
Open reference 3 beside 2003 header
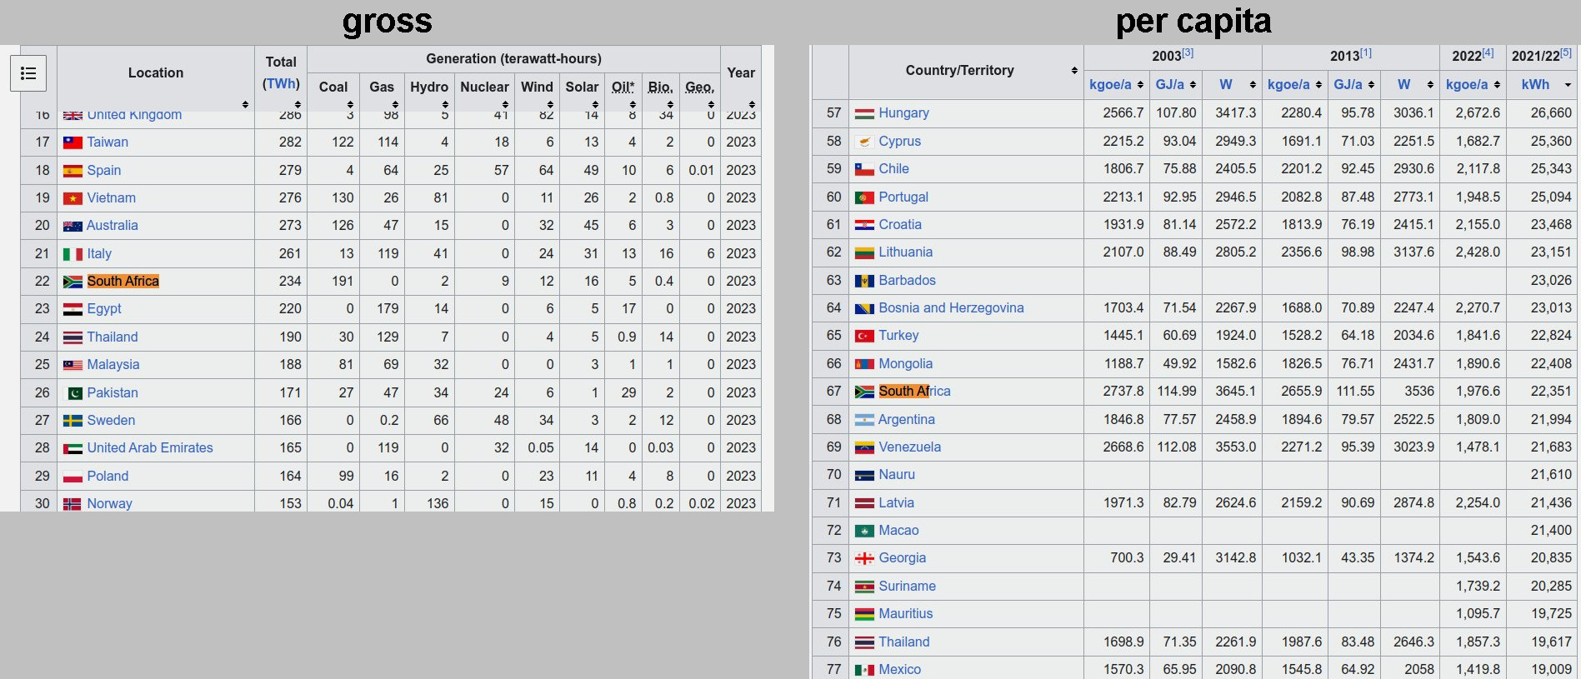pos(1188,52)
